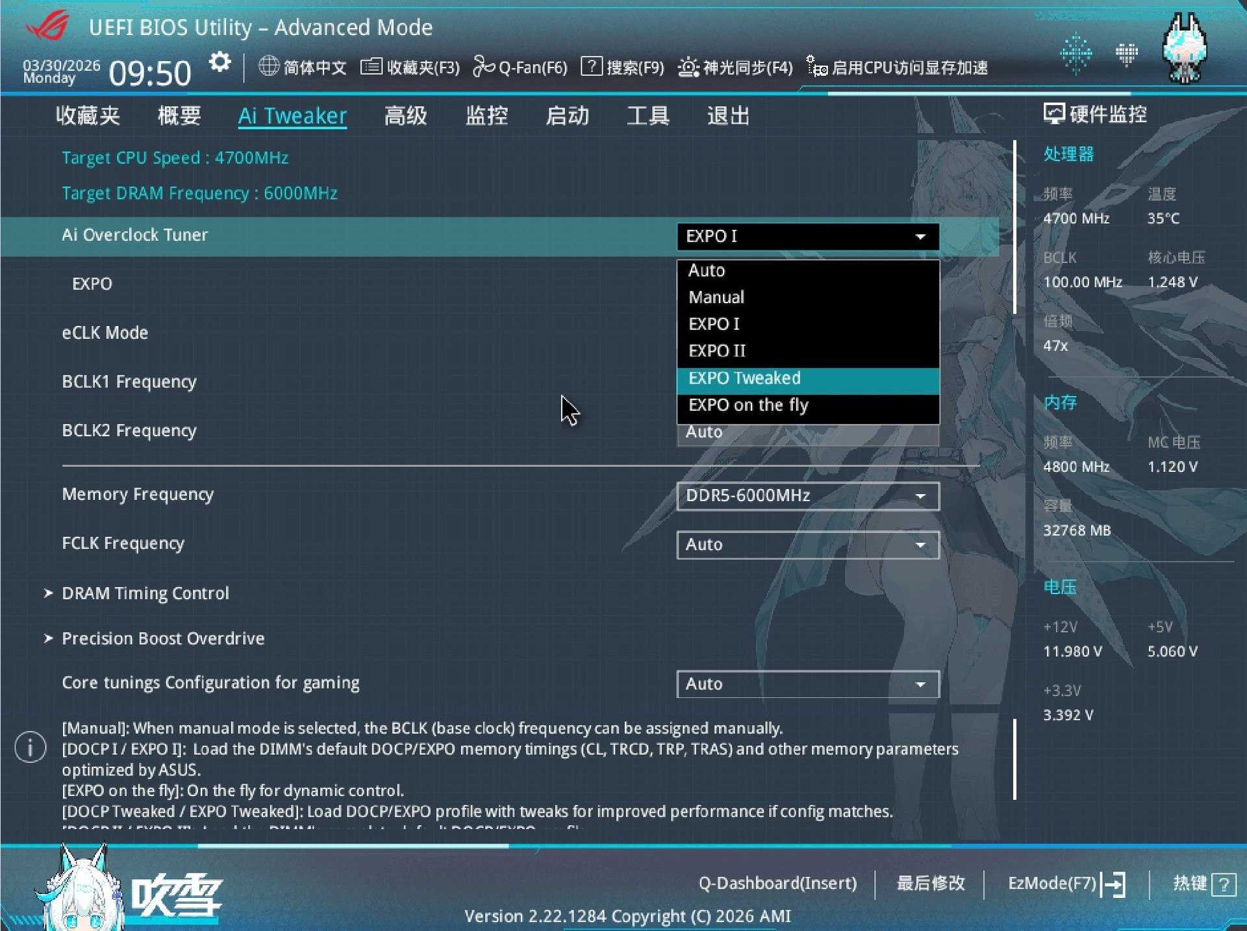Switch to the 监控 monitor tab

click(486, 116)
